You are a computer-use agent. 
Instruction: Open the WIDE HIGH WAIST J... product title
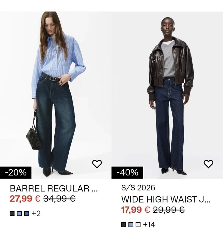click(166, 199)
